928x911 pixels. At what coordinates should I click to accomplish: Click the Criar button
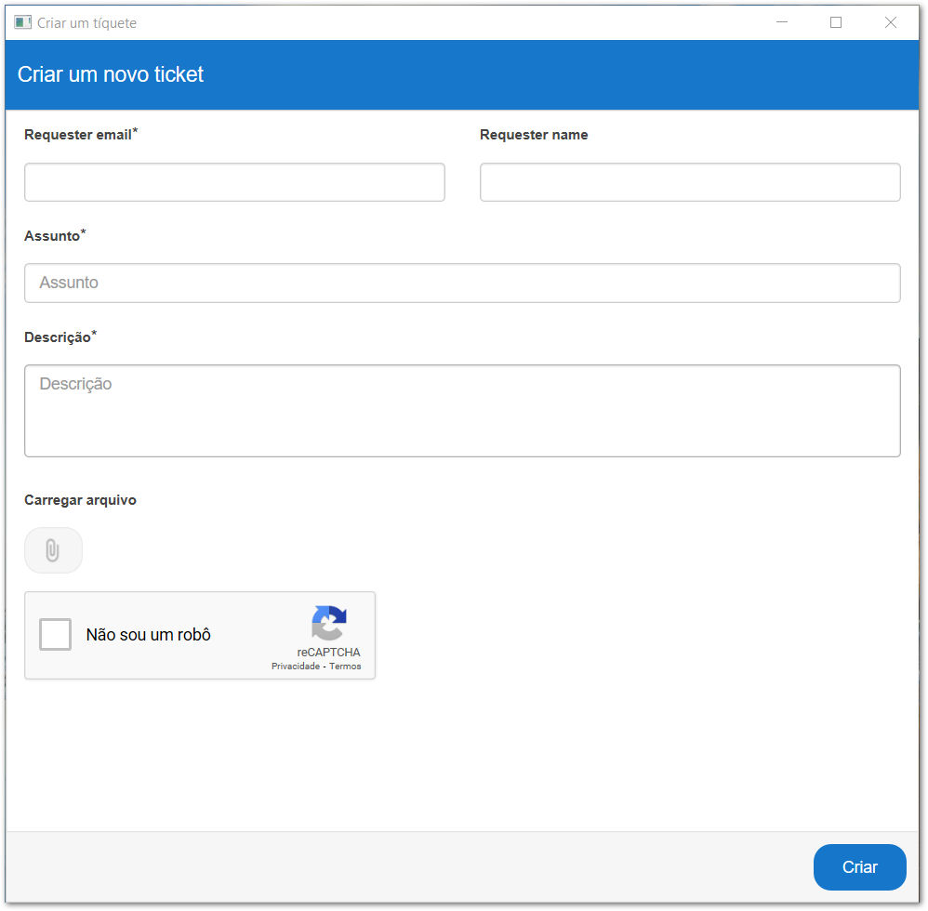(x=859, y=866)
